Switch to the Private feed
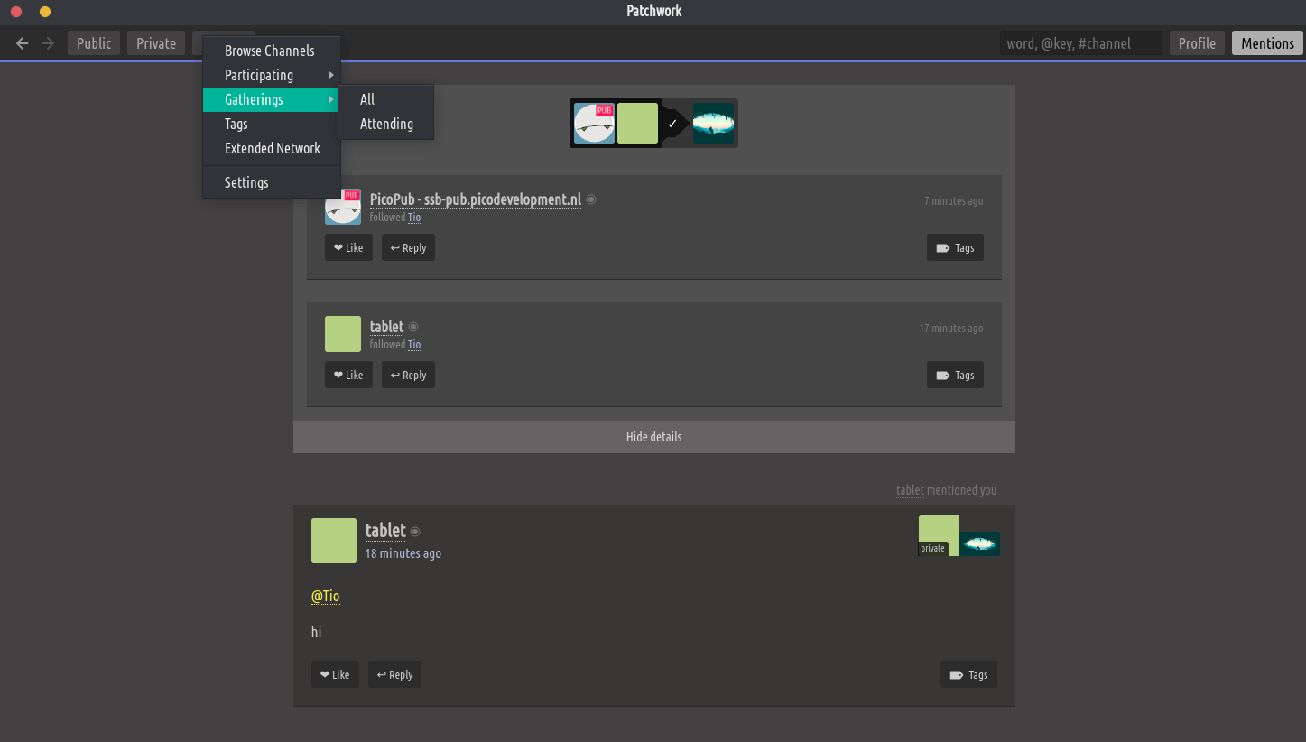1306x742 pixels. coord(156,43)
